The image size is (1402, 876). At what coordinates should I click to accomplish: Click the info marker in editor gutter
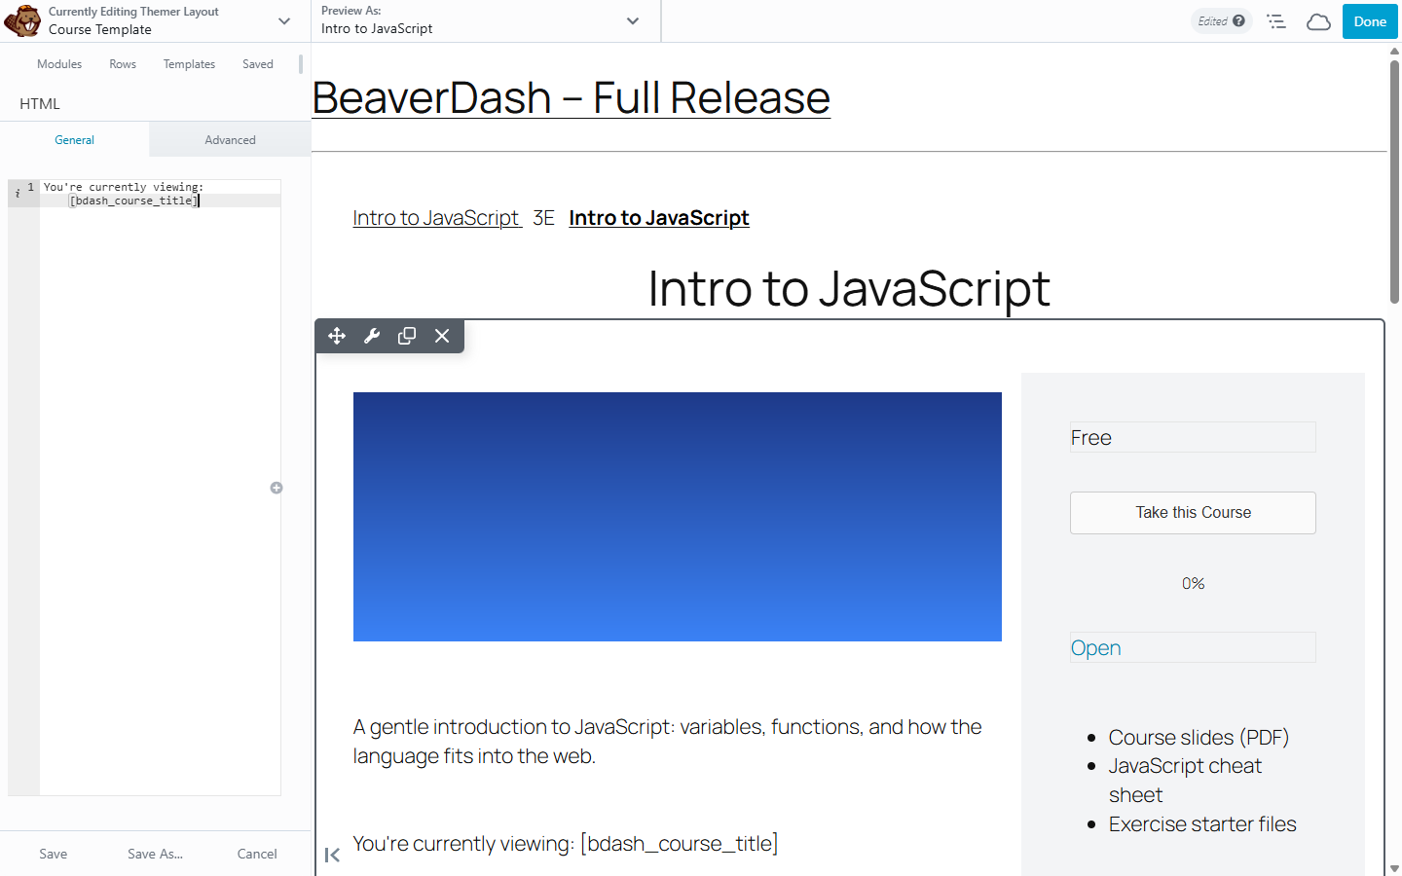(x=18, y=194)
